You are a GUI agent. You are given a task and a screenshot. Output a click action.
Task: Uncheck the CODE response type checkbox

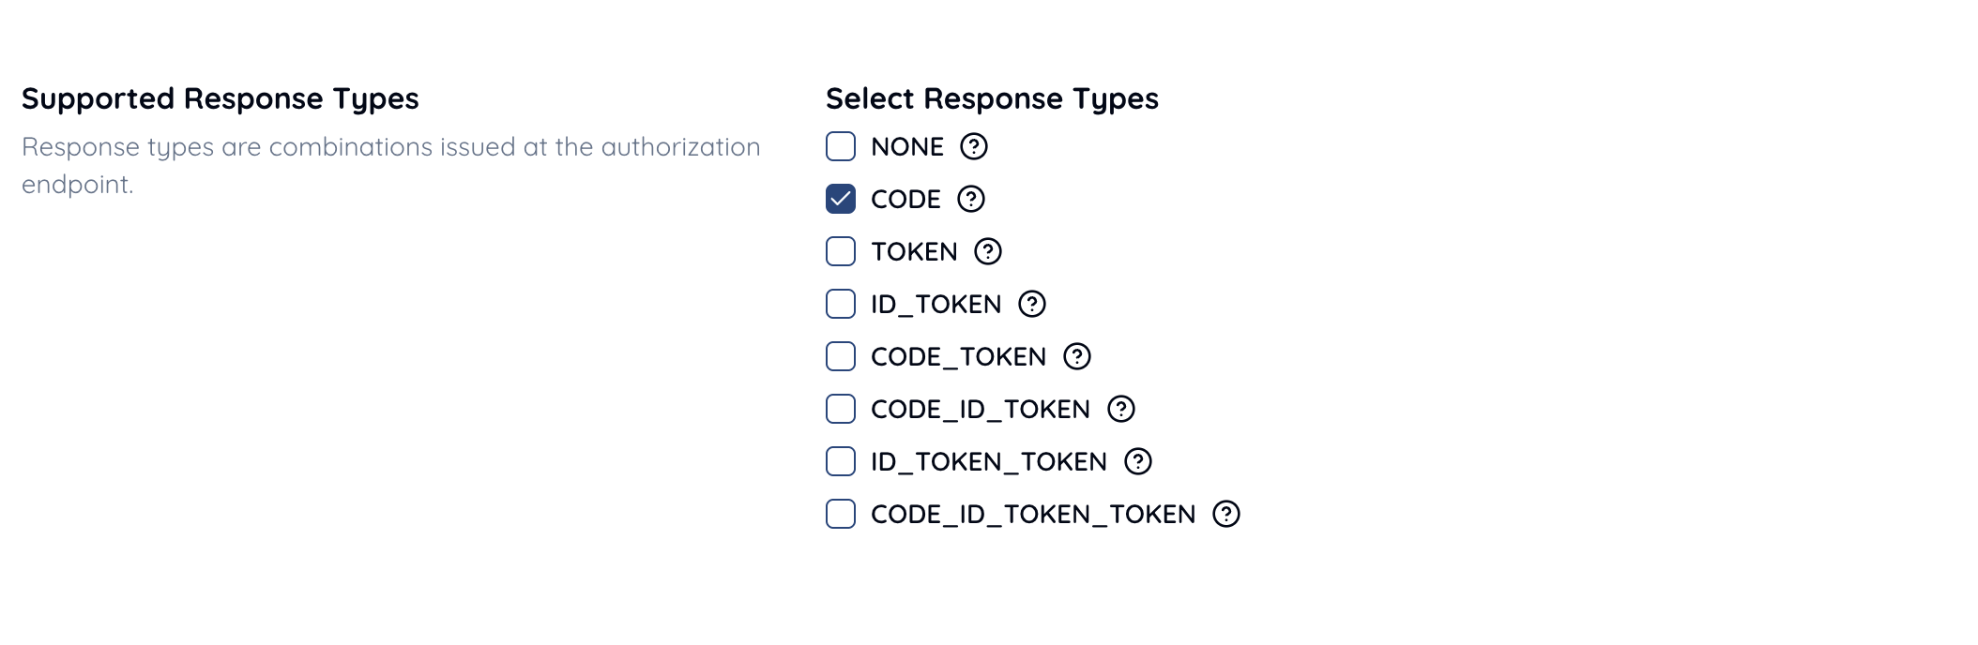pos(841,199)
